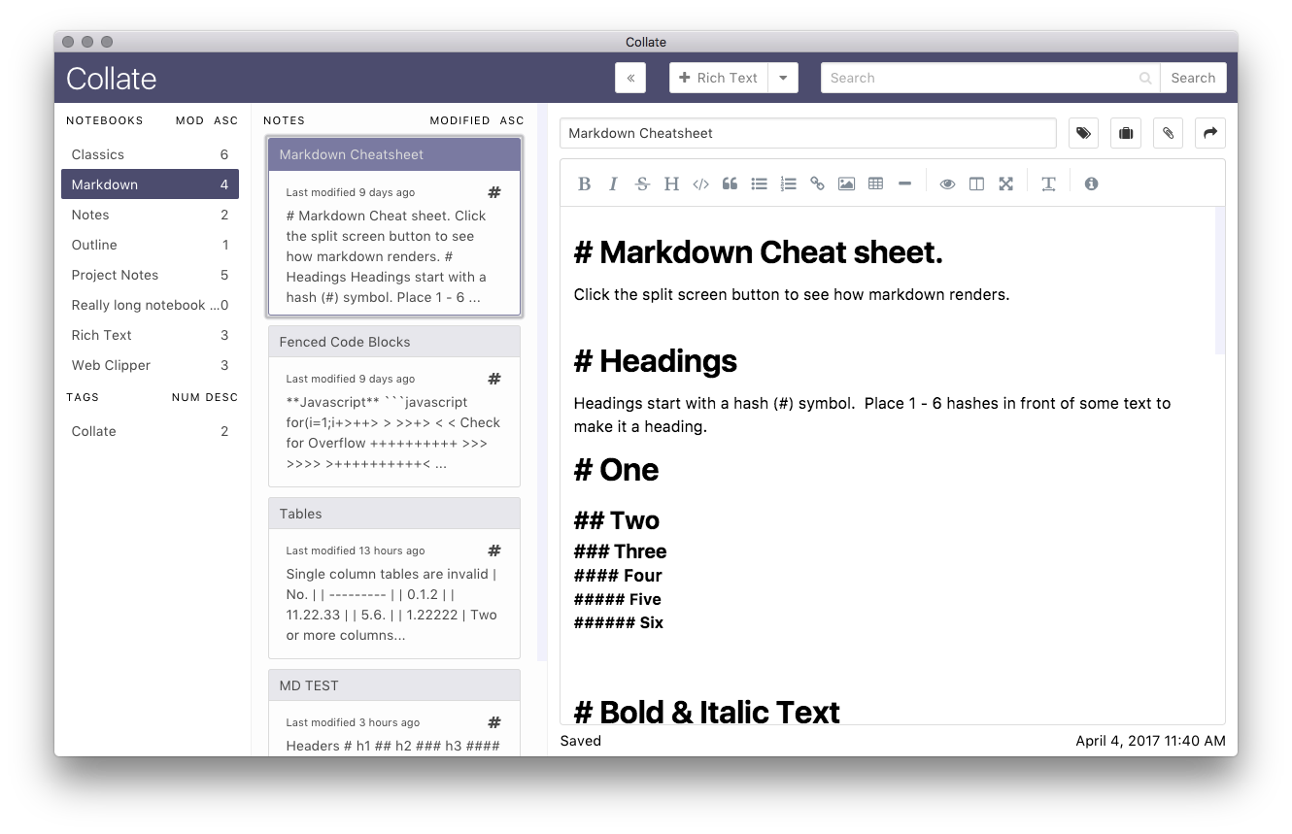Open the tags button for this note

tap(1083, 133)
